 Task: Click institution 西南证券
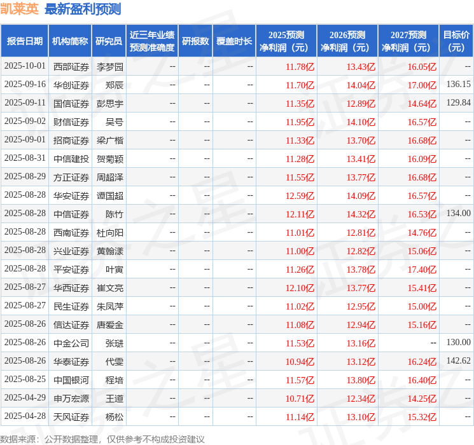click(71, 233)
